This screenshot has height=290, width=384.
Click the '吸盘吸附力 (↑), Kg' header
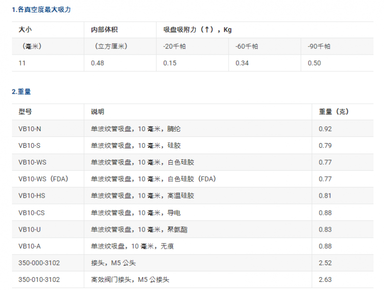click(197, 30)
